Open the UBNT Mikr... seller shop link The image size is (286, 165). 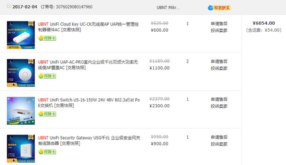pos(168,8)
